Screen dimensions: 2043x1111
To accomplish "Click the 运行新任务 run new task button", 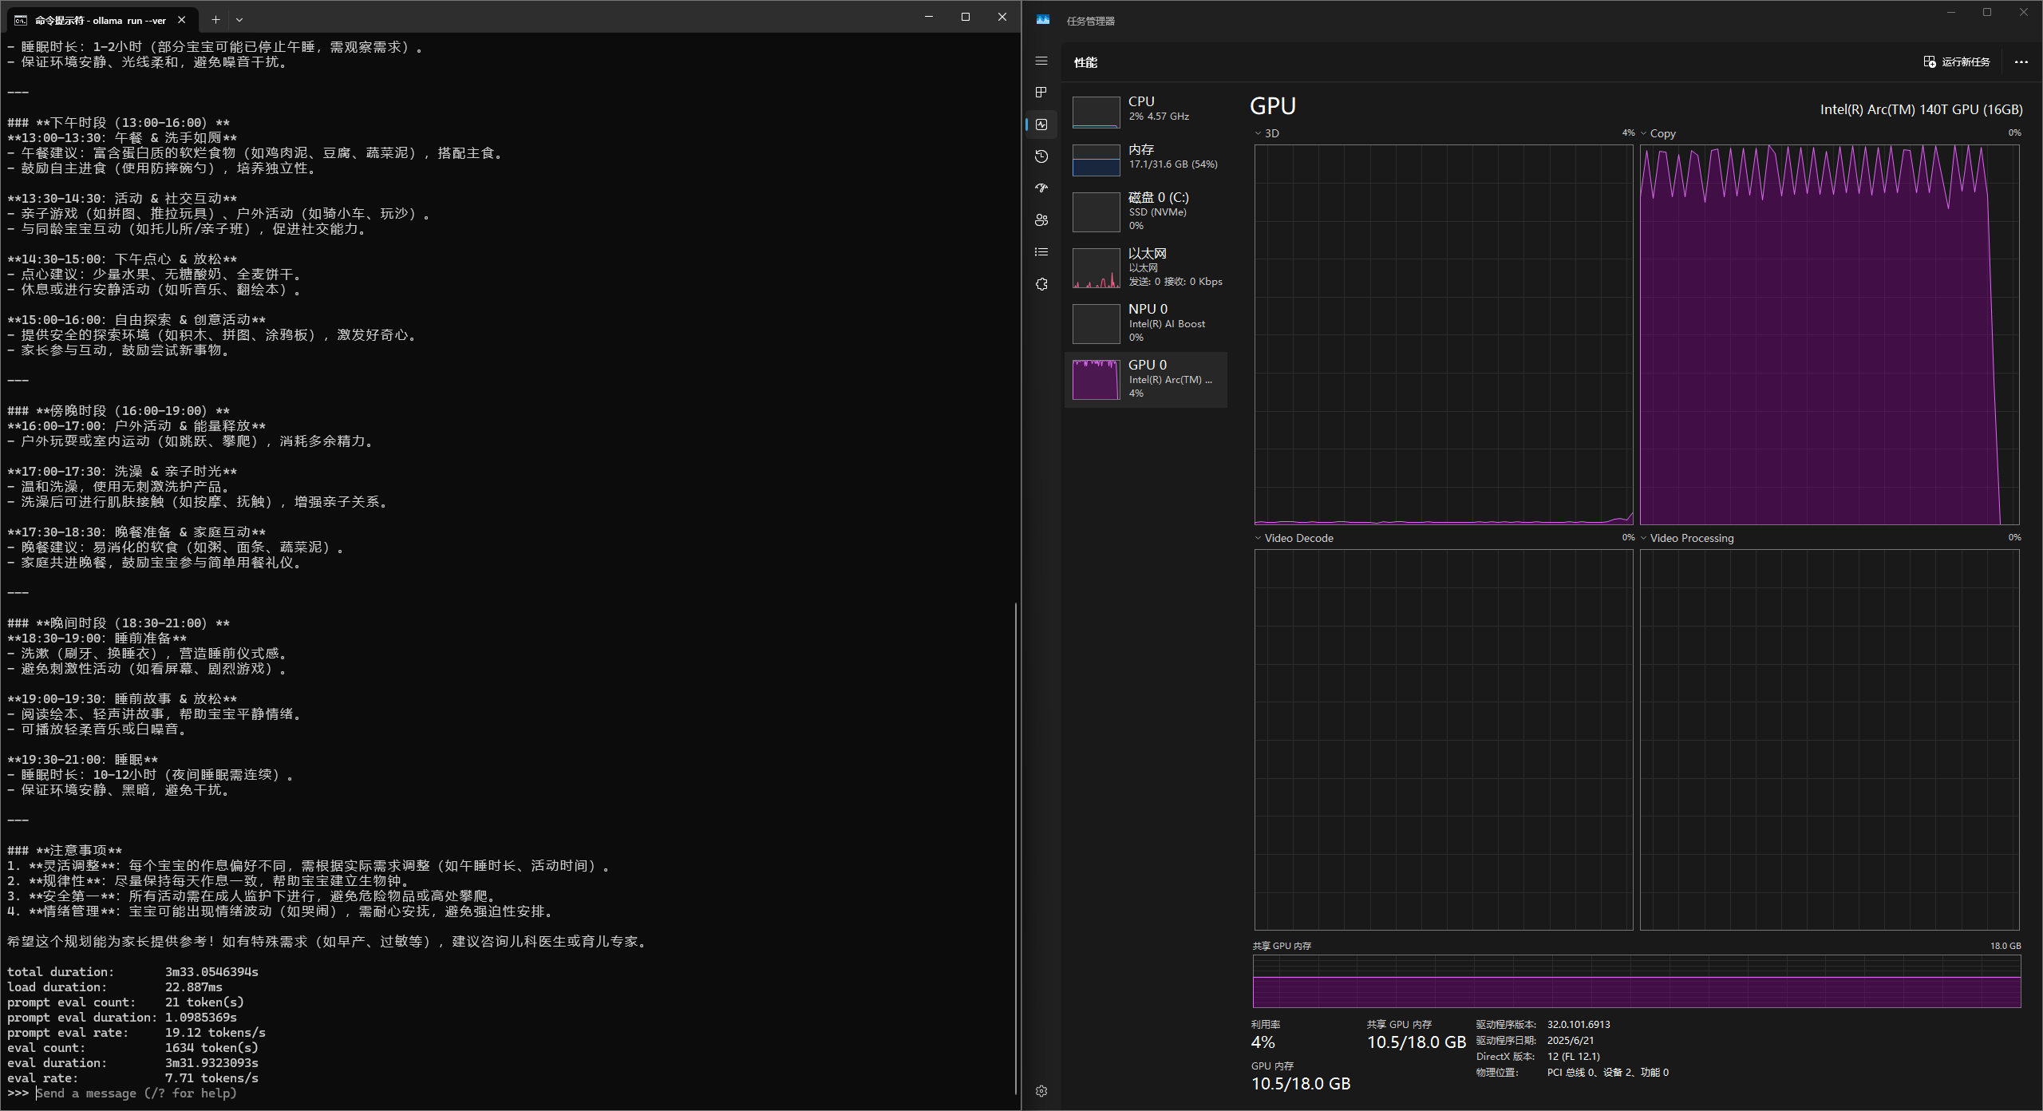I will [1957, 61].
